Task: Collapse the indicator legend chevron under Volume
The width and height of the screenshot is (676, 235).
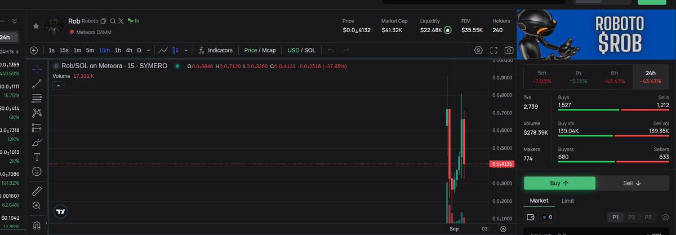Action: point(59,86)
